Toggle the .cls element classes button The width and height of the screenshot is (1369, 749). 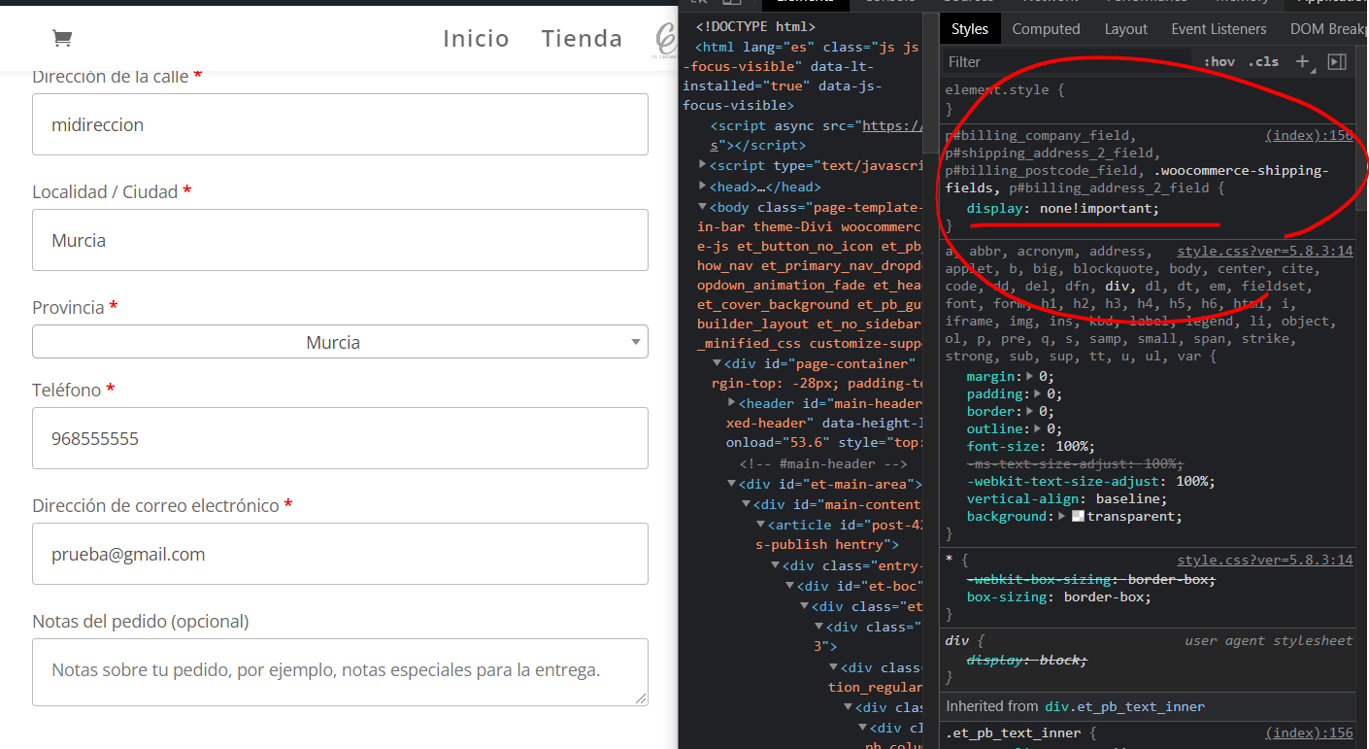pos(1263,61)
